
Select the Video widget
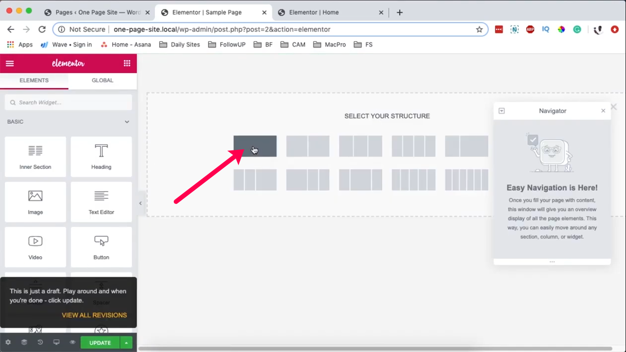35,247
